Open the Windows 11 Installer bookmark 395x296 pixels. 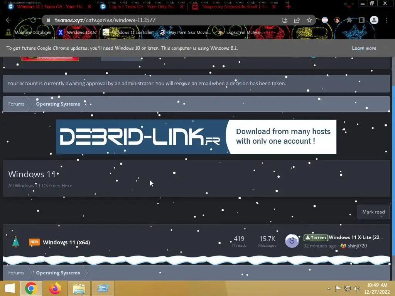tap(128, 32)
